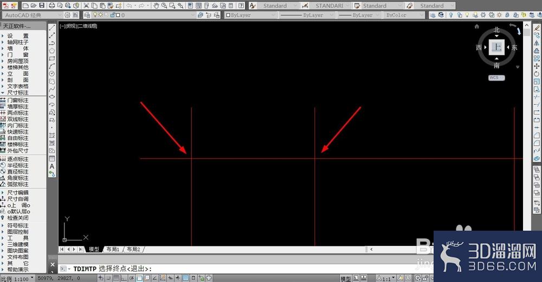The image size is (542, 282).
Task: Select the Erase tool in modify toolbar
Action: click(537, 27)
